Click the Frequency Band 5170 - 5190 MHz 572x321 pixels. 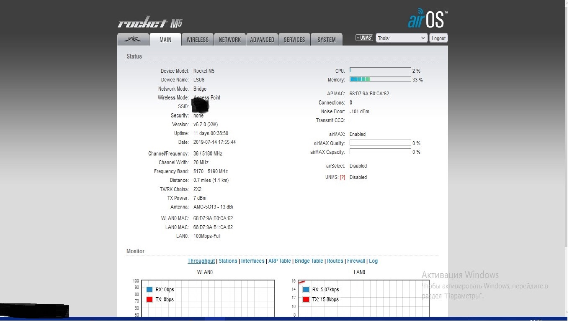pyautogui.click(x=211, y=171)
